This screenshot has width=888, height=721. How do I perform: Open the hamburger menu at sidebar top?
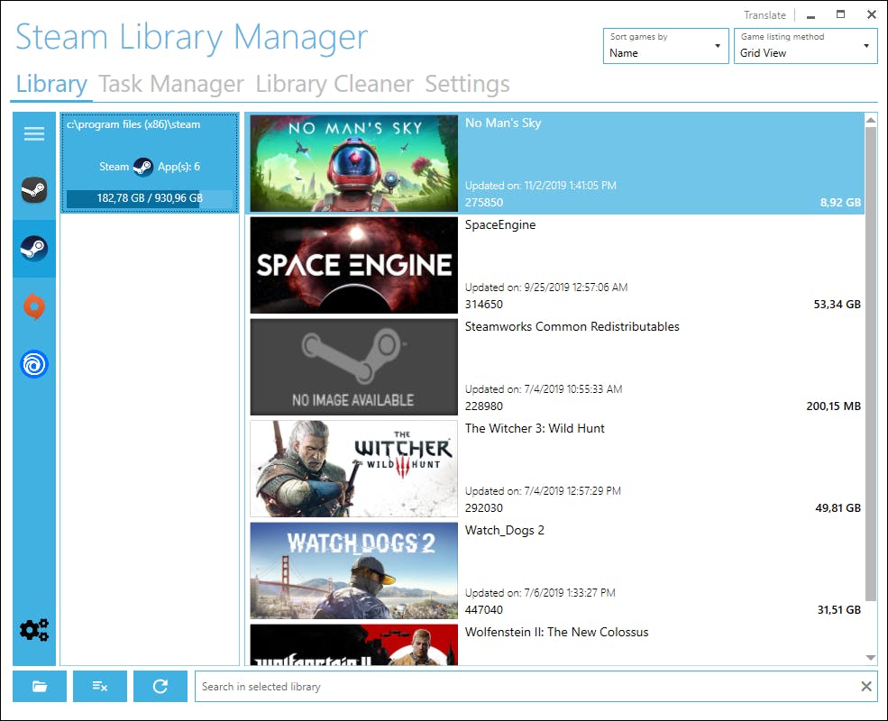coord(33,133)
